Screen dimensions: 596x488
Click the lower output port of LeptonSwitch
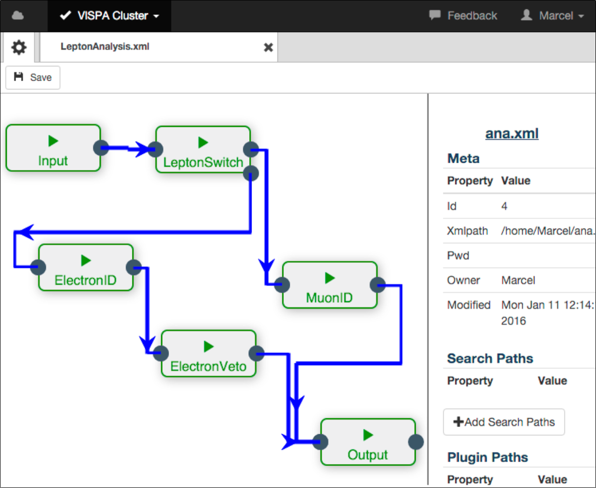[251, 172]
